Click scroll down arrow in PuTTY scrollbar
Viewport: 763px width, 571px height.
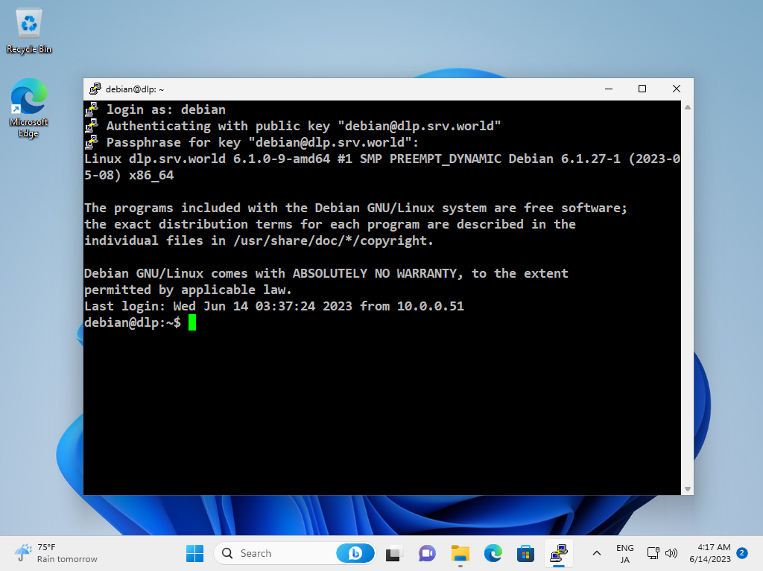tap(688, 489)
